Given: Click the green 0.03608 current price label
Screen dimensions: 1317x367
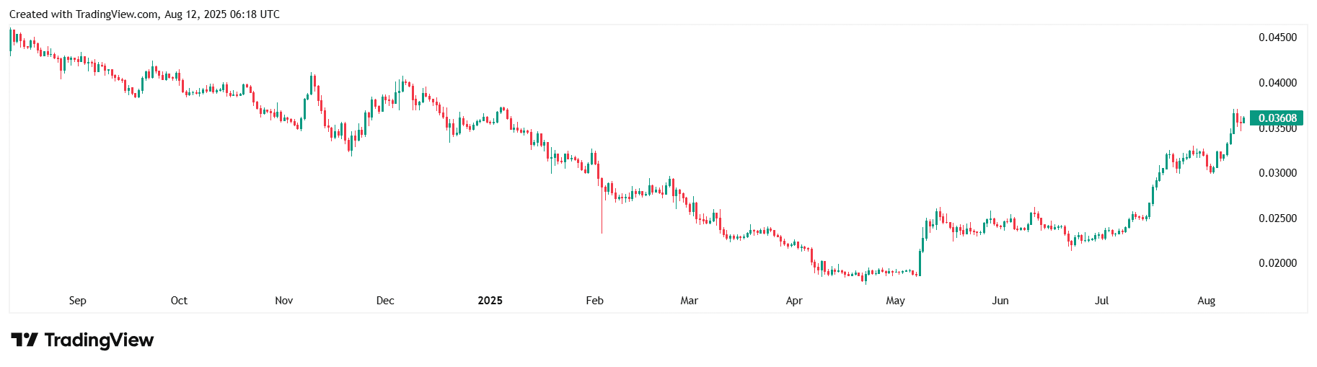Looking at the screenshot, I should click(x=1277, y=118).
